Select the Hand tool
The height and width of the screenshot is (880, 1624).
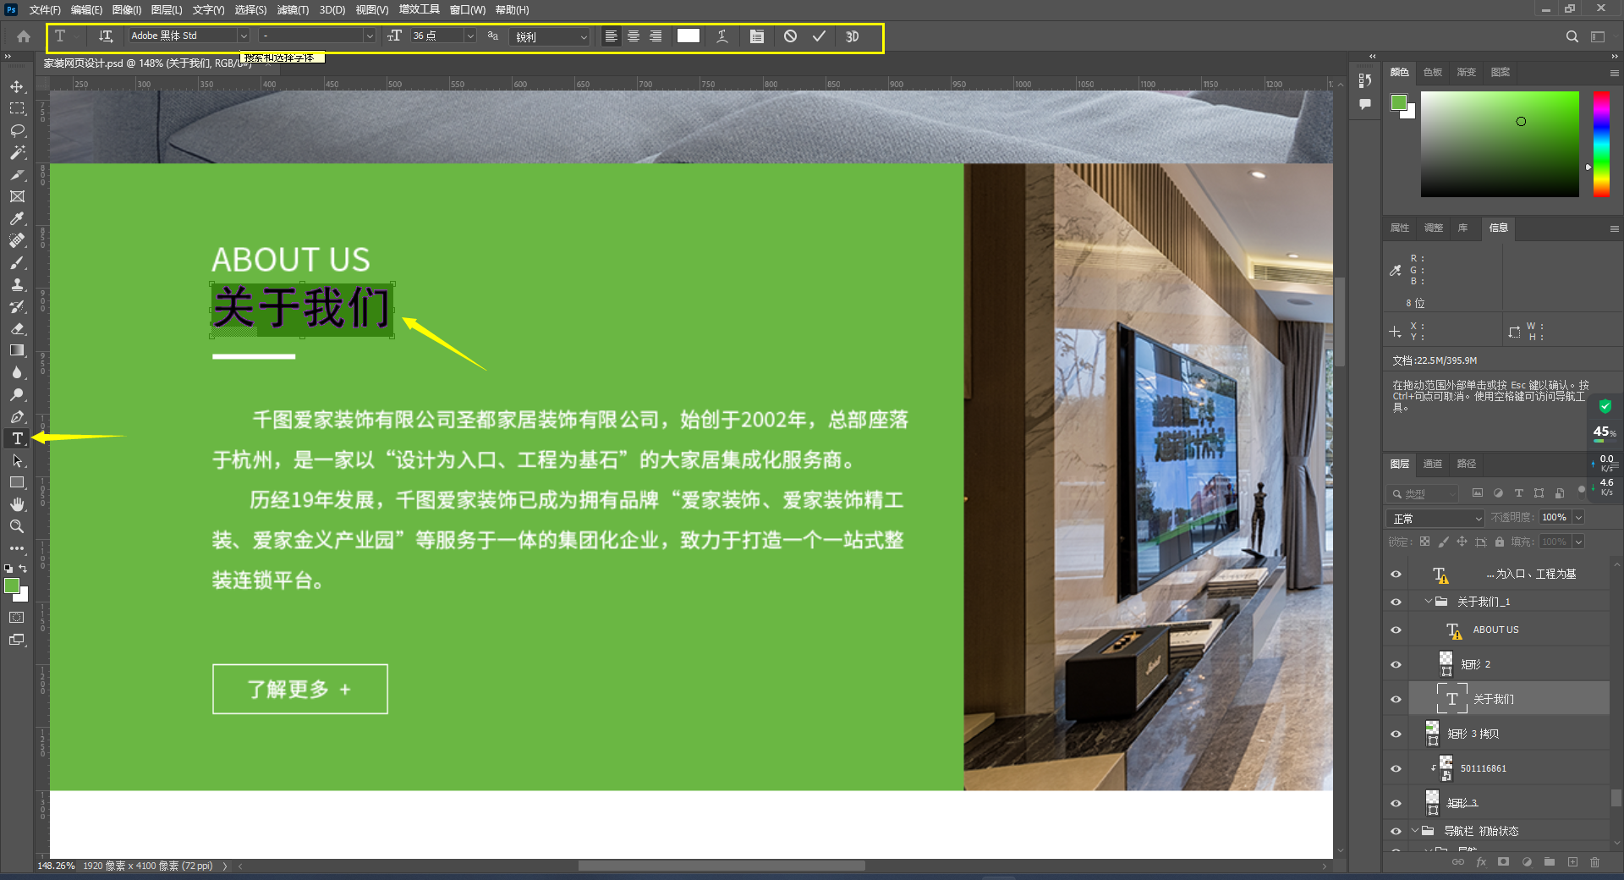click(17, 504)
